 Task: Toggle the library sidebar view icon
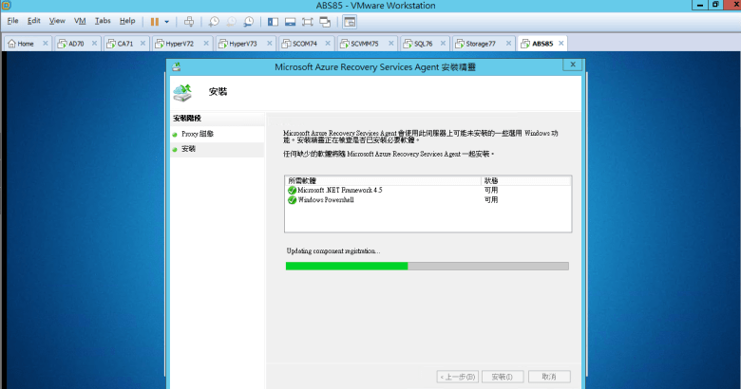coord(273,21)
